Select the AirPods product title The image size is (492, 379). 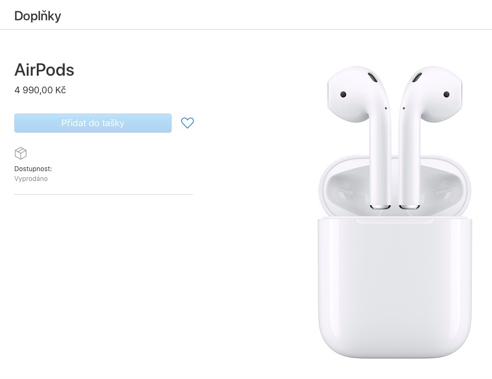[44, 70]
